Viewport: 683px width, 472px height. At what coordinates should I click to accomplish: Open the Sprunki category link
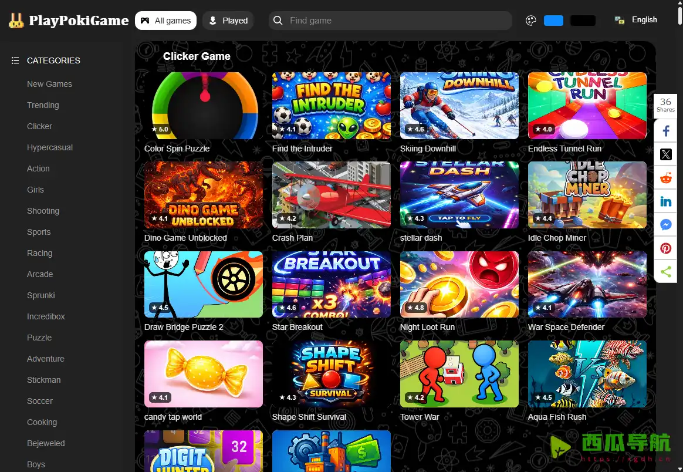click(41, 295)
